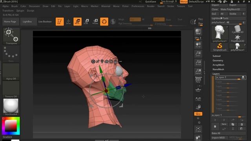This screenshot has height=141, width=251.
Task: Switch to Draw mode
Action: (68, 22)
